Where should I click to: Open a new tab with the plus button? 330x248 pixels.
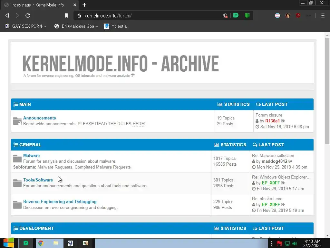(84, 5)
